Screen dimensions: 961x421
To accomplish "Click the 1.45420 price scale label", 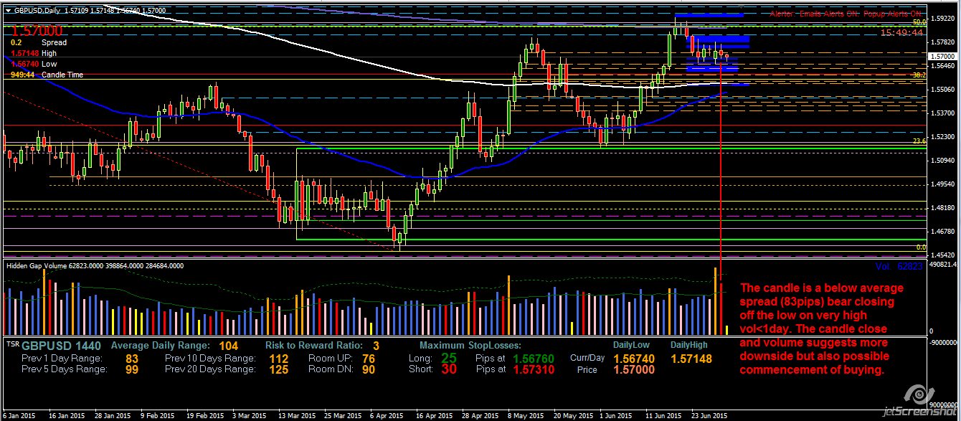I will [x=942, y=255].
